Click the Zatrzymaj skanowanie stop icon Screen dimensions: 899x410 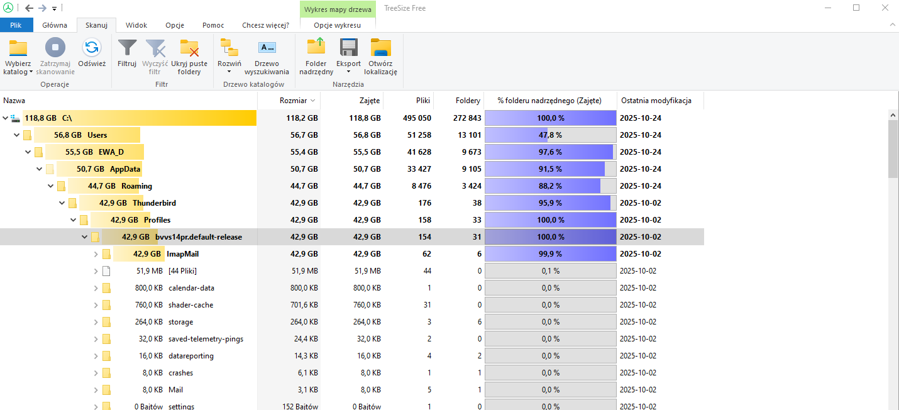point(55,48)
